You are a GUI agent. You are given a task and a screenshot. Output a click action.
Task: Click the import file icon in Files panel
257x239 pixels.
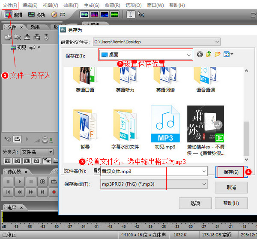8,37
